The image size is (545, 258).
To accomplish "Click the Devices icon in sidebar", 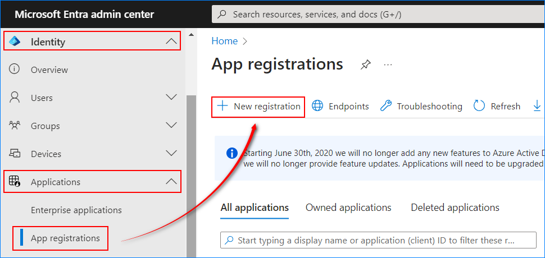I will click(15, 153).
